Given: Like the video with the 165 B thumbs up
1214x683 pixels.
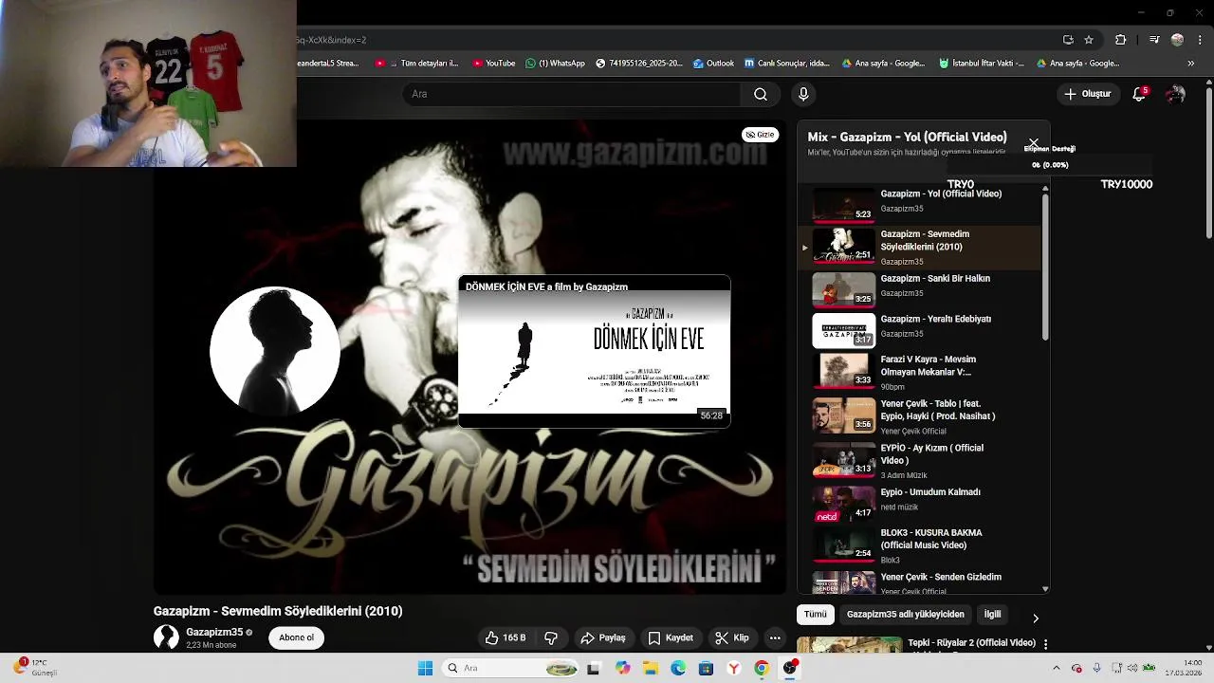Looking at the screenshot, I should tap(506, 638).
